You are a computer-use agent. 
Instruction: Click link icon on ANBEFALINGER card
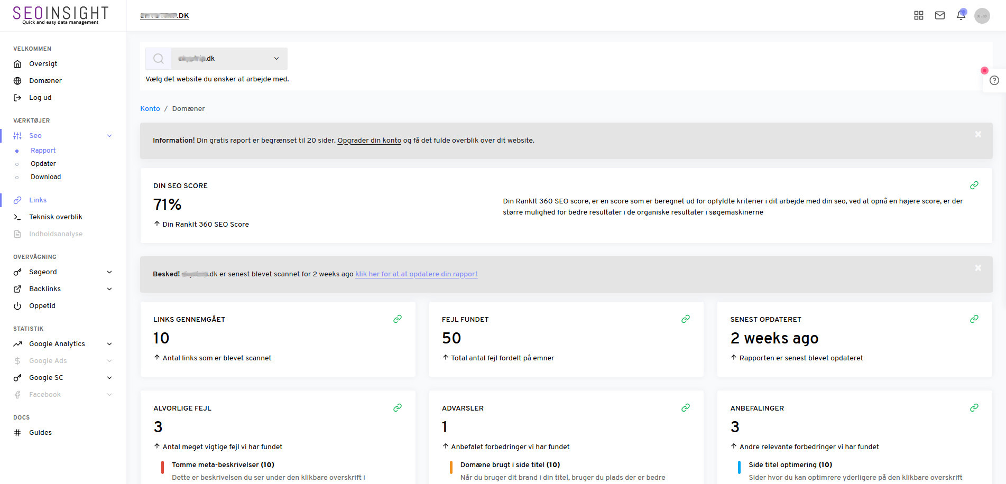pos(974,408)
